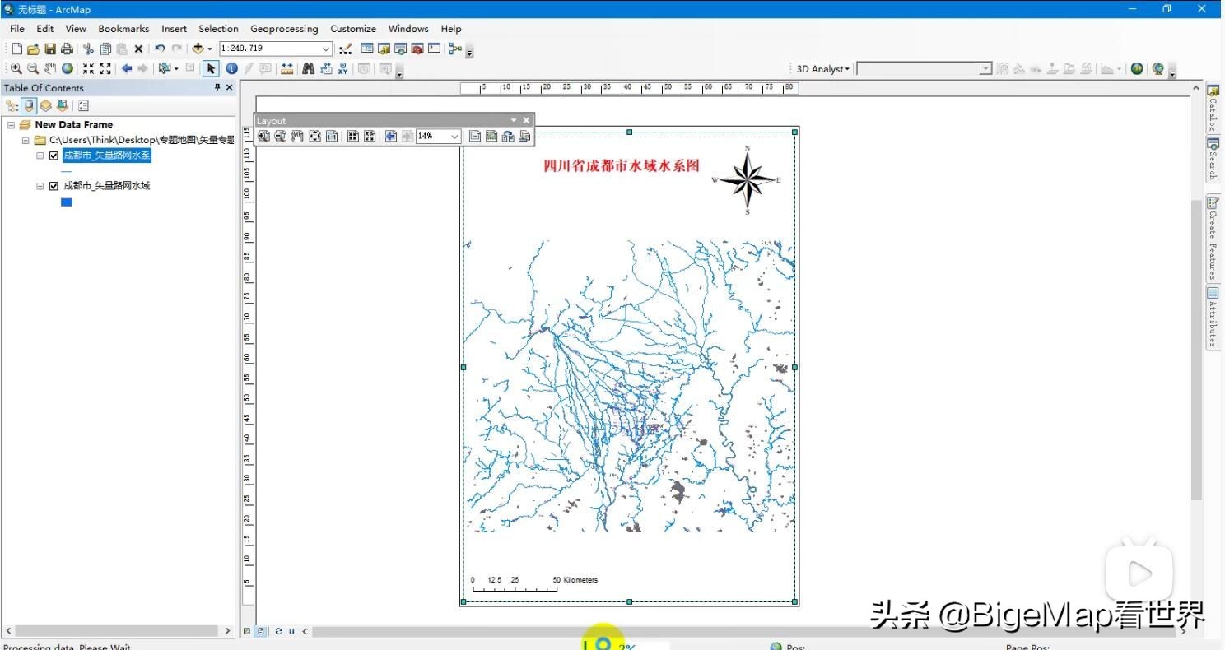Open the Go To XY tool

tap(342, 69)
